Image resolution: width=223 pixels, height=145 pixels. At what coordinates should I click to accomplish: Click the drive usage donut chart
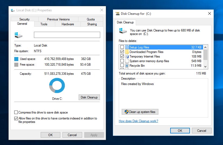click(57, 86)
